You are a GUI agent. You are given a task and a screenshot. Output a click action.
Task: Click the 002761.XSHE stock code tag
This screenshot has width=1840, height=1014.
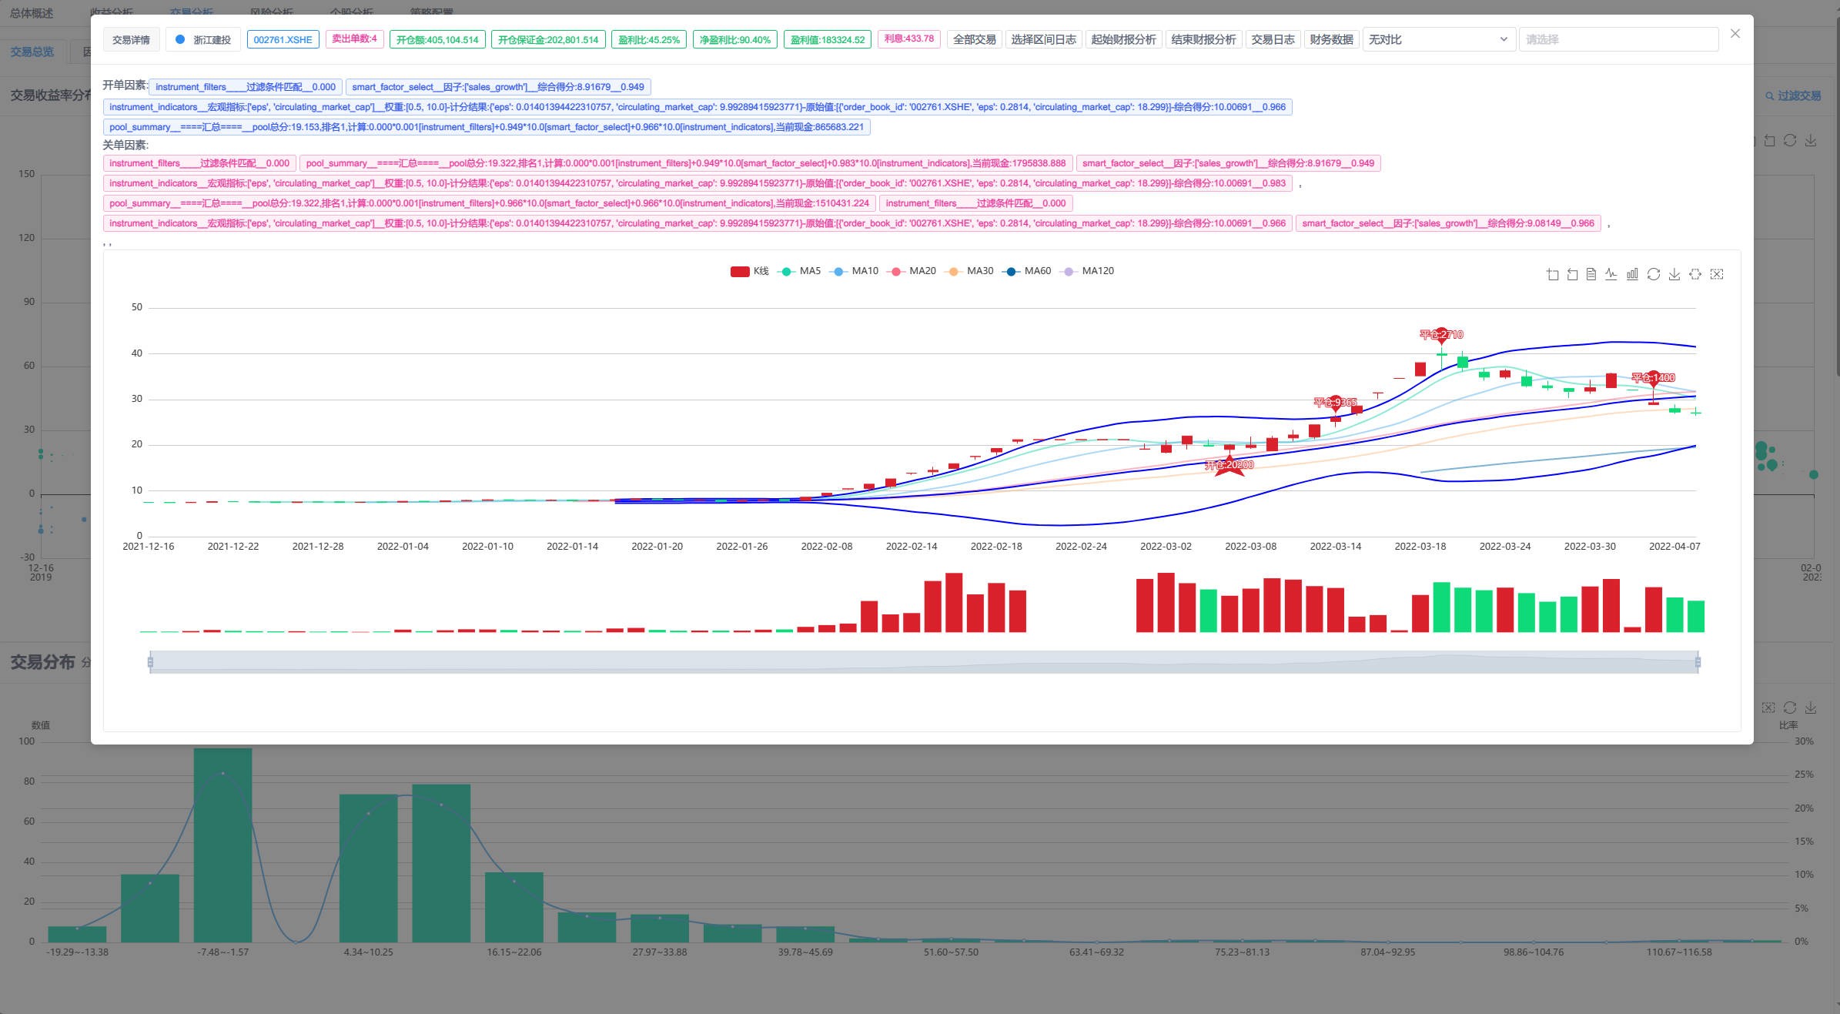coord(283,39)
